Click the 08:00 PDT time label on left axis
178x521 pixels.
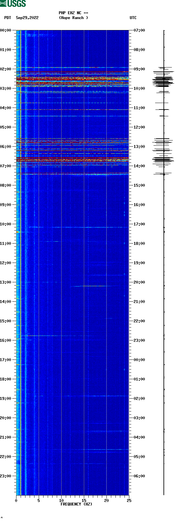coord(5,185)
